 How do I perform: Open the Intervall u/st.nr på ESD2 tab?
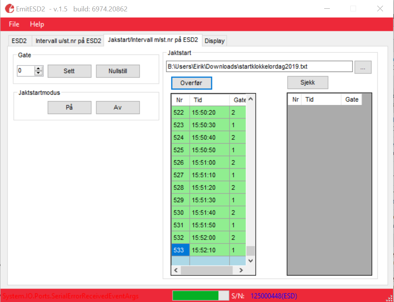[68, 41]
